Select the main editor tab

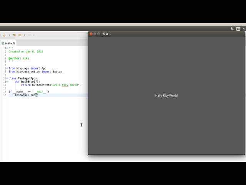[8, 43]
